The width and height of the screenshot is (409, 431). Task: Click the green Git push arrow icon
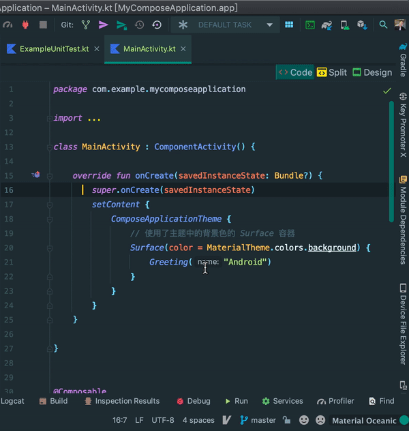tap(121, 25)
